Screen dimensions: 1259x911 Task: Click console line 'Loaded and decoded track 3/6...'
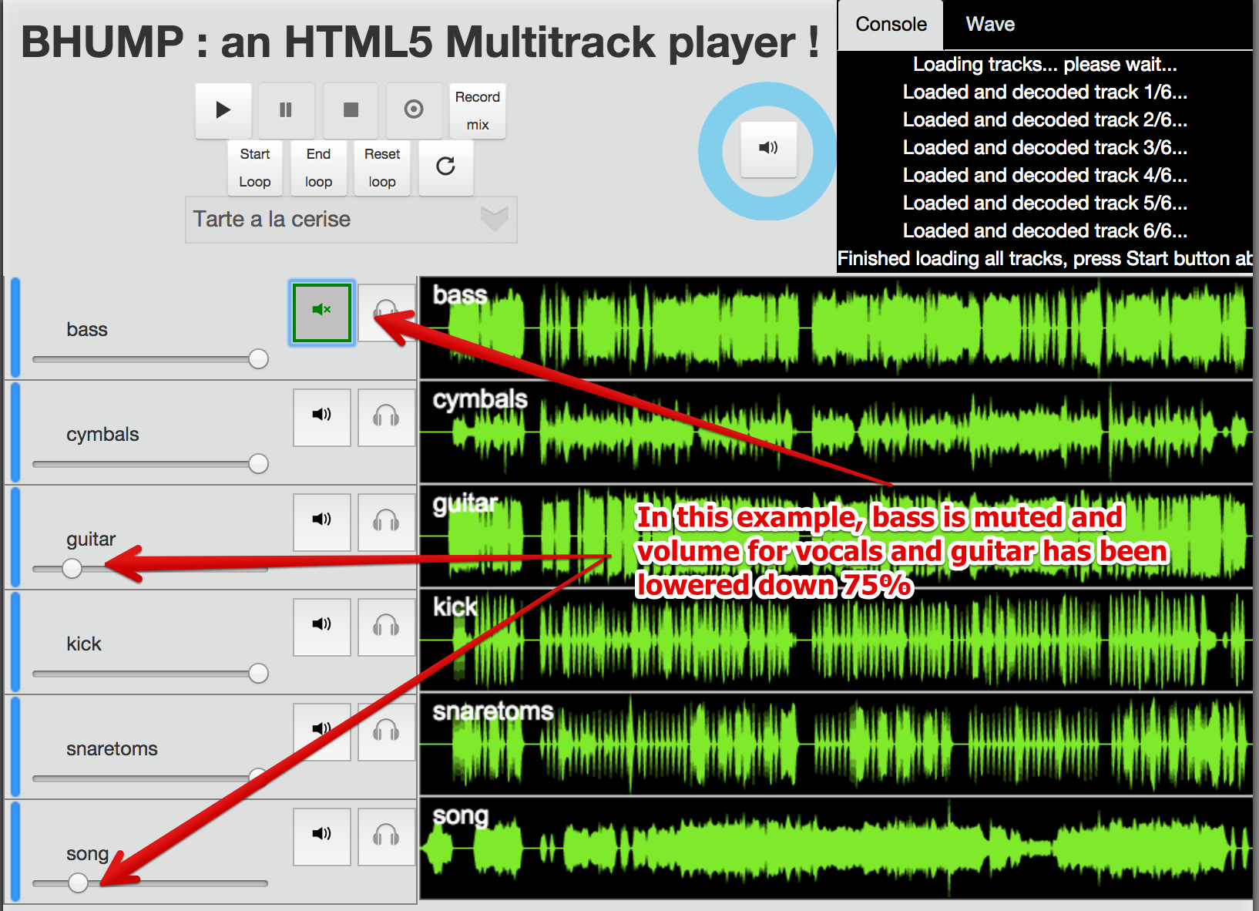coord(1045,148)
